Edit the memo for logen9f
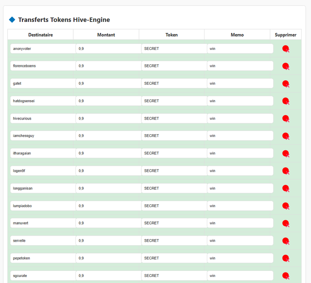 pos(240,171)
